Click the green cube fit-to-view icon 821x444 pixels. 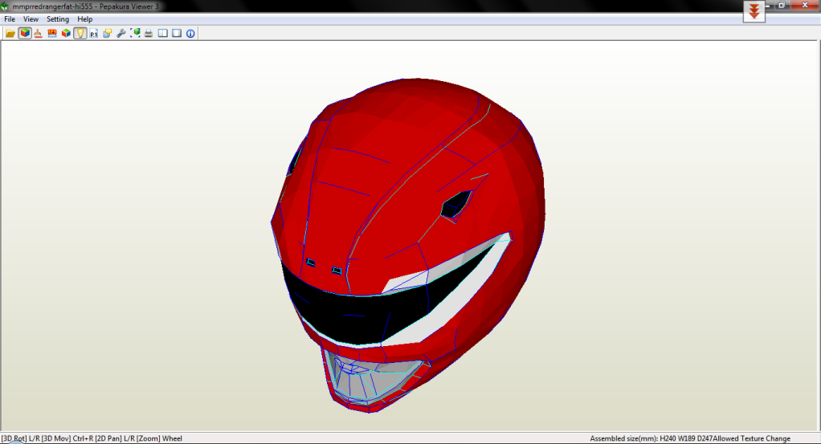click(x=135, y=34)
